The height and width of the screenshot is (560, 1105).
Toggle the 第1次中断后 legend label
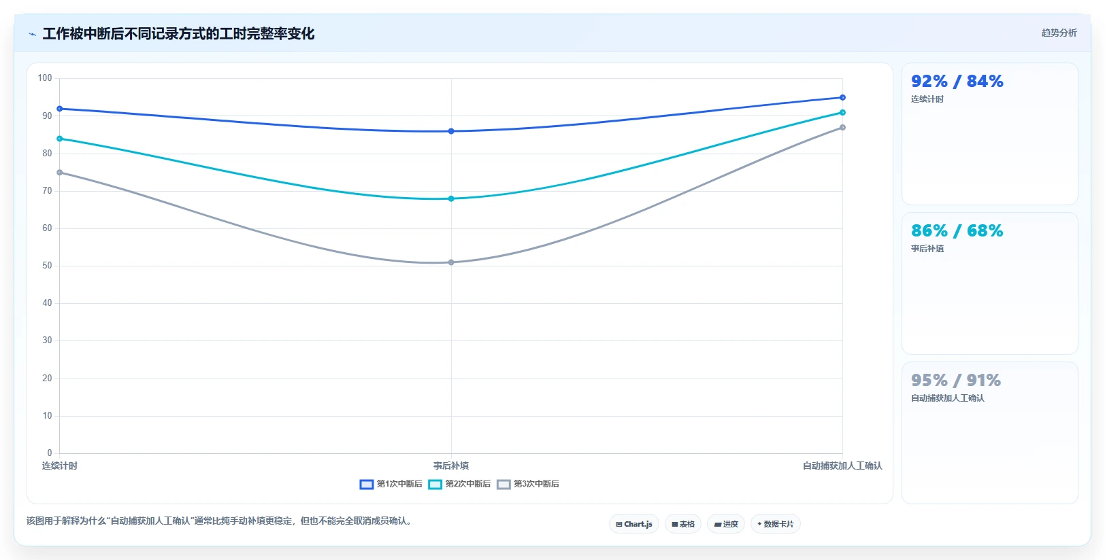(399, 484)
